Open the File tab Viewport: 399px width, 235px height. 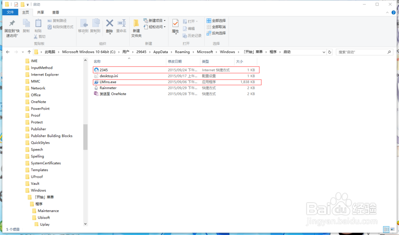pyautogui.click(x=10, y=12)
